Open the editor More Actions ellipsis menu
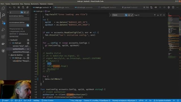 coord(177,7)
